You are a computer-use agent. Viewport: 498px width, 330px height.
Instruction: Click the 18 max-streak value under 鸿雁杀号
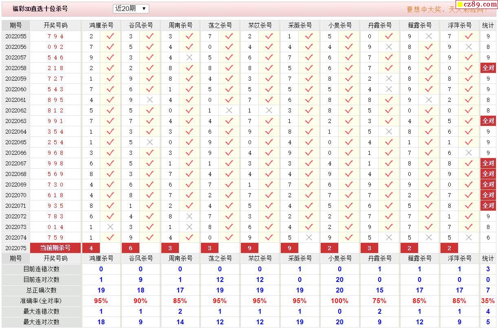(101, 322)
